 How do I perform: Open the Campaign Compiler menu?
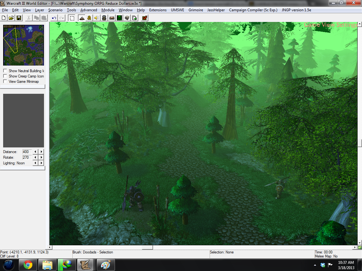(x=253, y=10)
